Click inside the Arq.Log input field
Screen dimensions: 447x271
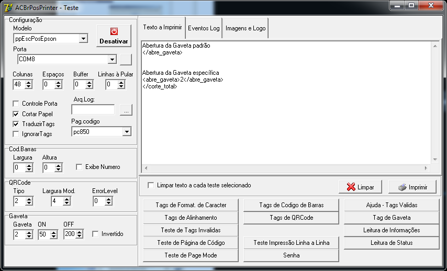click(x=93, y=110)
